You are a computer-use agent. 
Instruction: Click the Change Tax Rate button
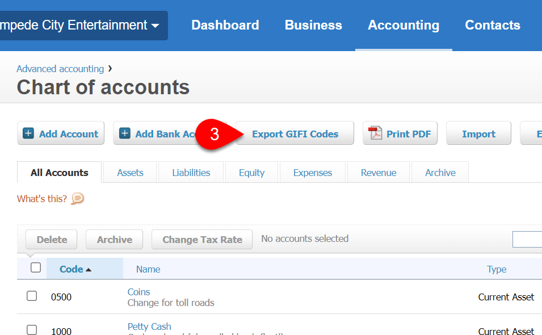(x=201, y=239)
